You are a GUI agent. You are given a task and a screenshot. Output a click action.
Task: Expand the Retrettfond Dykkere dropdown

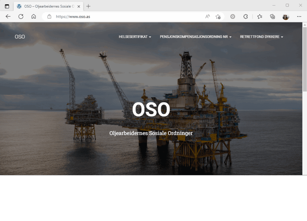click(261, 37)
